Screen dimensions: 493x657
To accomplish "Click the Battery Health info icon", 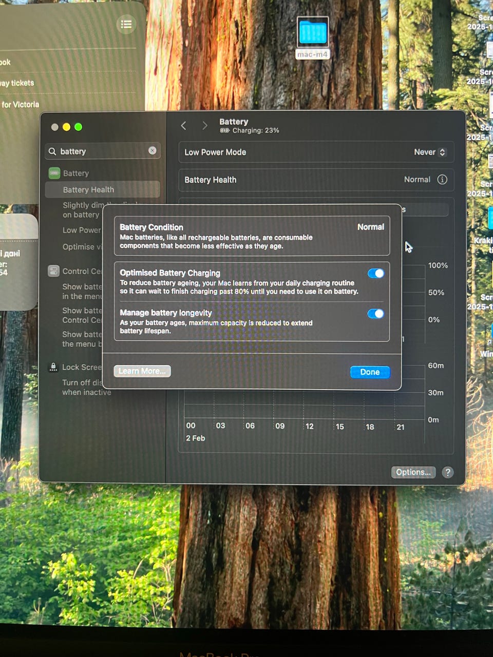I will (442, 180).
